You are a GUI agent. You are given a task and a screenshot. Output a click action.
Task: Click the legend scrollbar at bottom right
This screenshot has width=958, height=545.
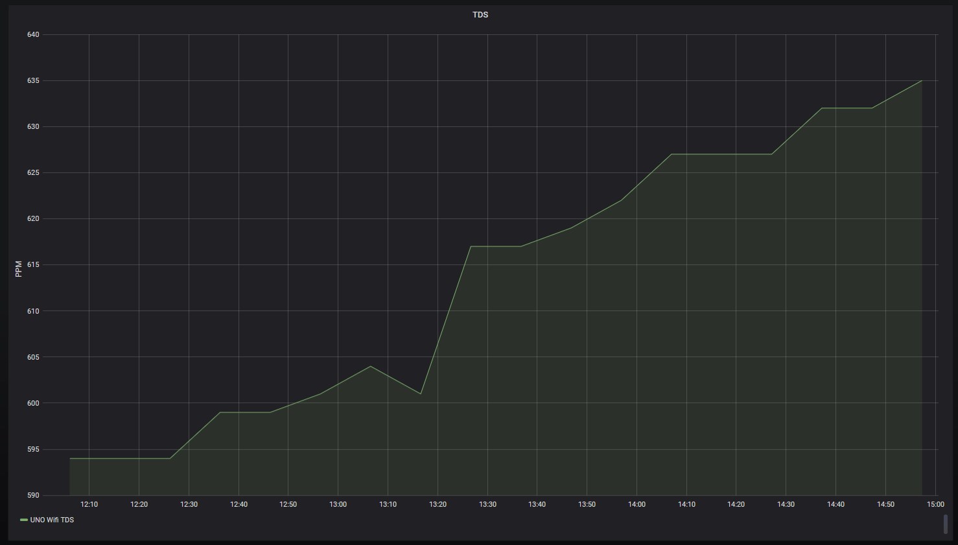coord(945,524)
